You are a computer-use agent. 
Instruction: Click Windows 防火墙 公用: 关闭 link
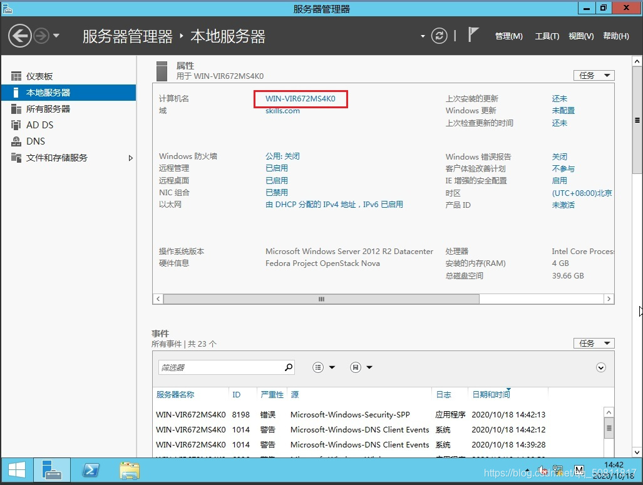pos(282,156)
